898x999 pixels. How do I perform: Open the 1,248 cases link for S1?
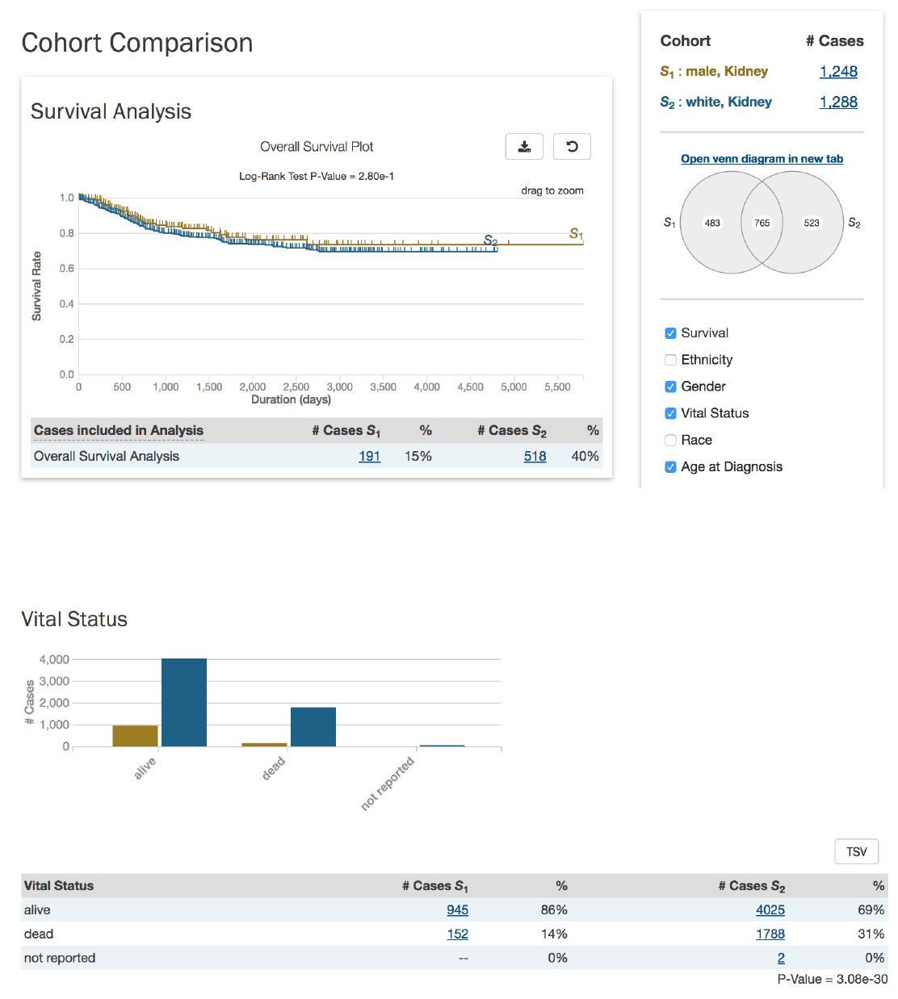pyautogui.click(x=838, y=72)
